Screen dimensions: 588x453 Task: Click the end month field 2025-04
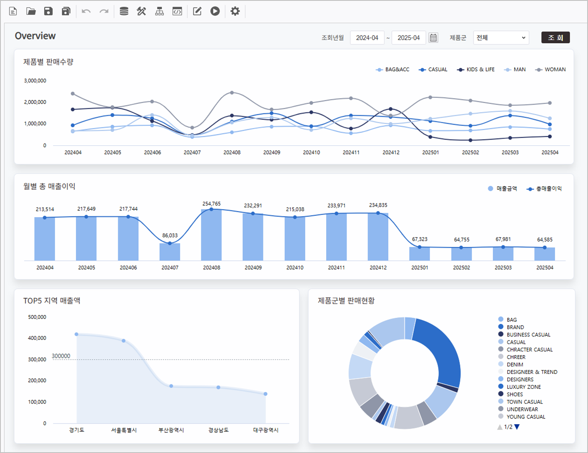coord(408,38)
